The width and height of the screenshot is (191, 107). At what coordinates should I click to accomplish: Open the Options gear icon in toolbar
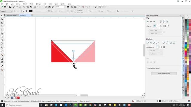(95, 7)
